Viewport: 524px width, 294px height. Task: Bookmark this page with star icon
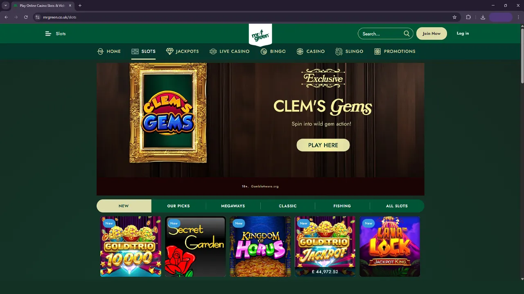point(454,17)
